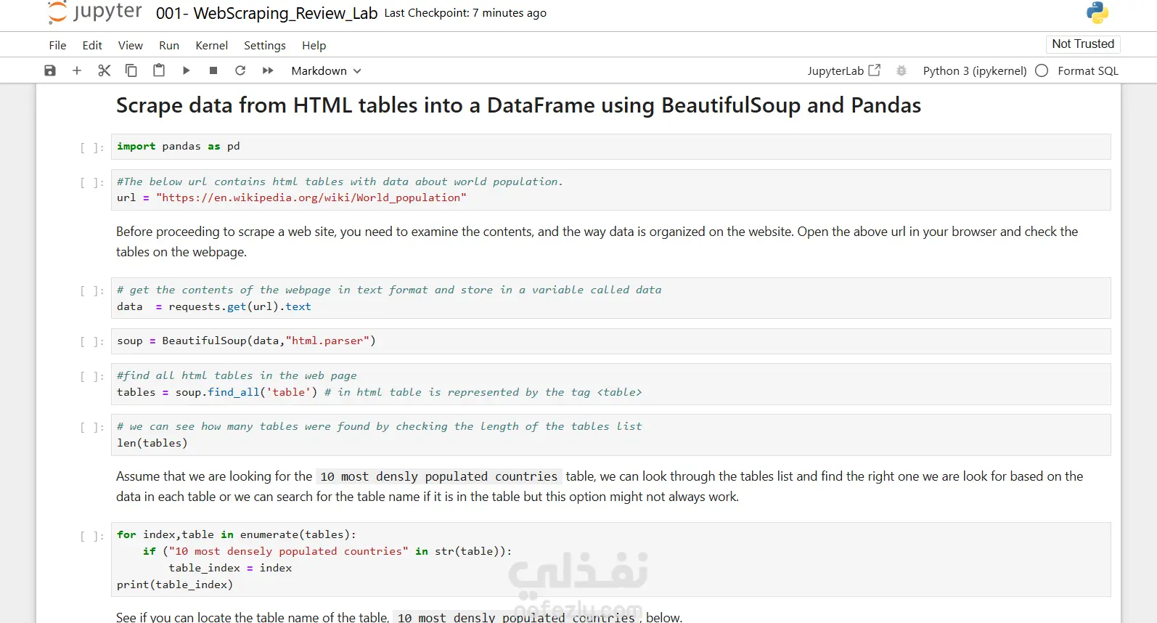
Task: Click the kernel status circle indicator
Action: [x=1042, y=70]
